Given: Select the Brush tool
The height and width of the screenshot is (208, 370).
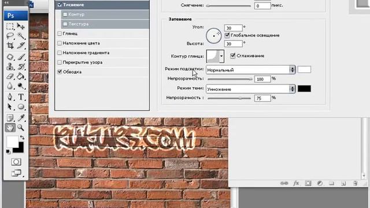Looking at the screenshot, I should point(21,57).
